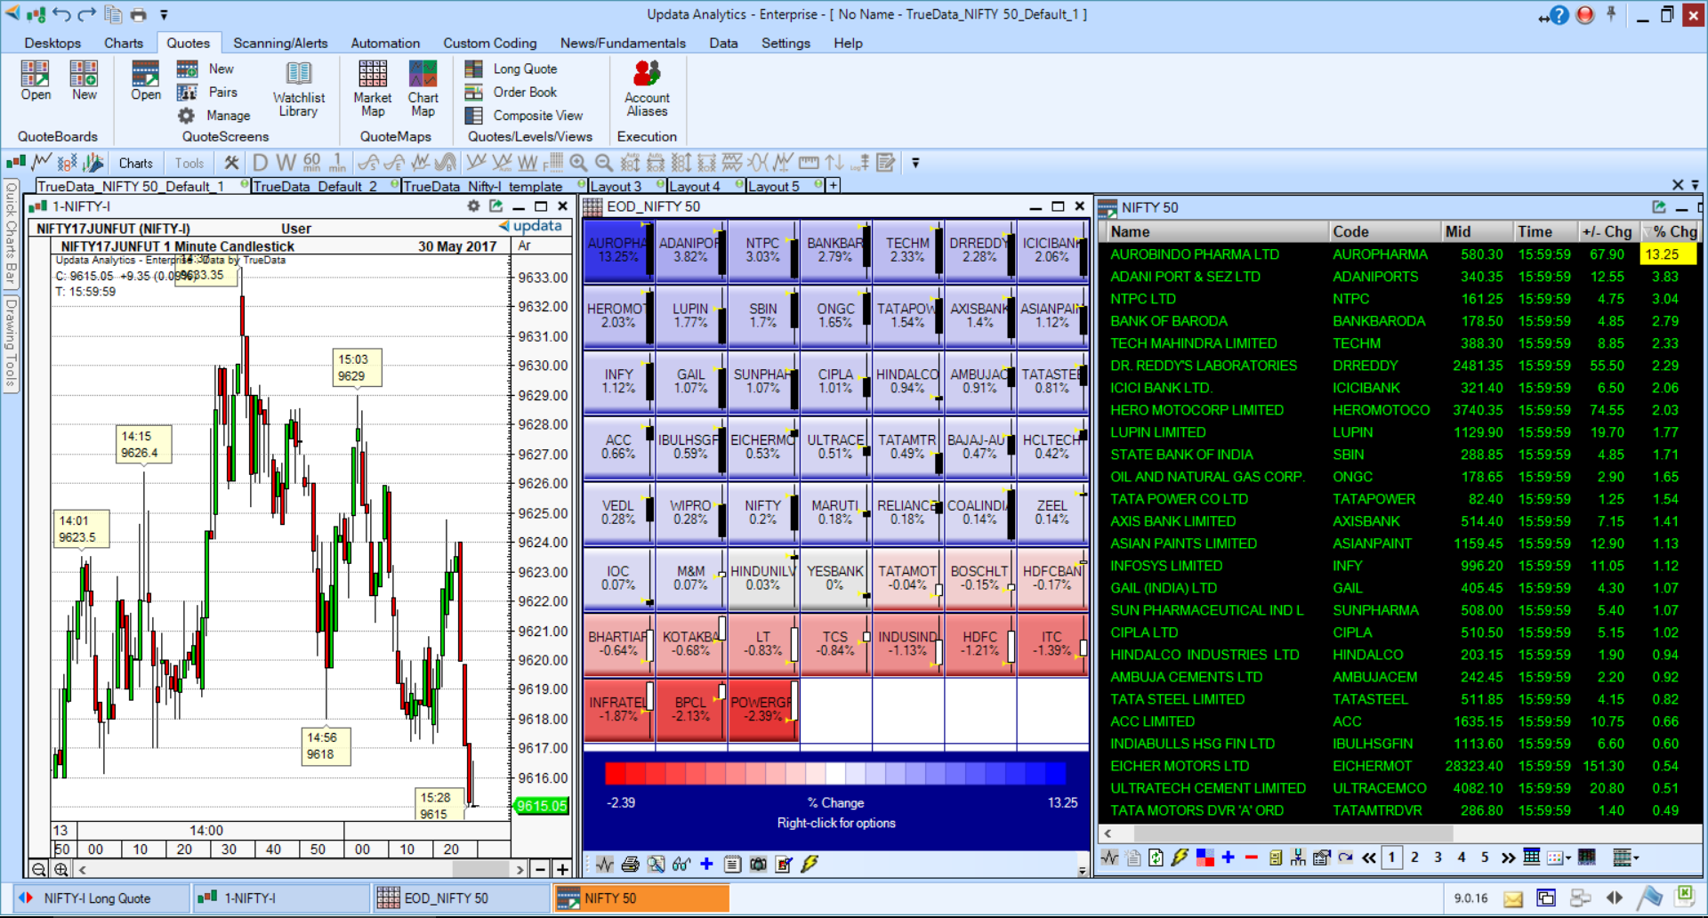
Task: Click the camera snapshot icon in heat map toolbar
Action: tap(758, 864)
